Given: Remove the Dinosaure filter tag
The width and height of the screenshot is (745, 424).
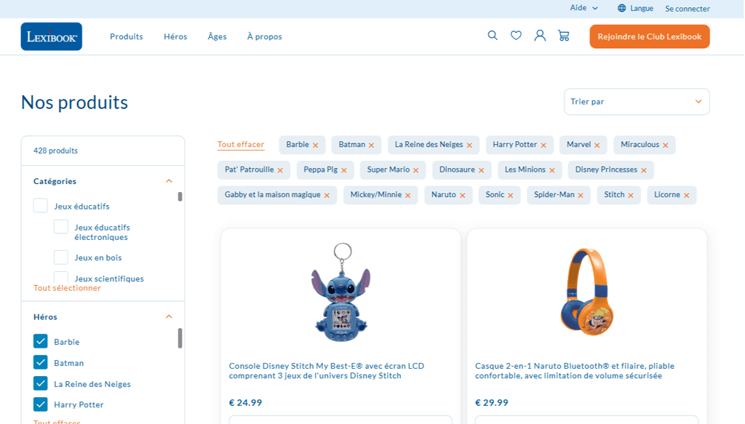Looking at the screenshot, I should [482, 170].
